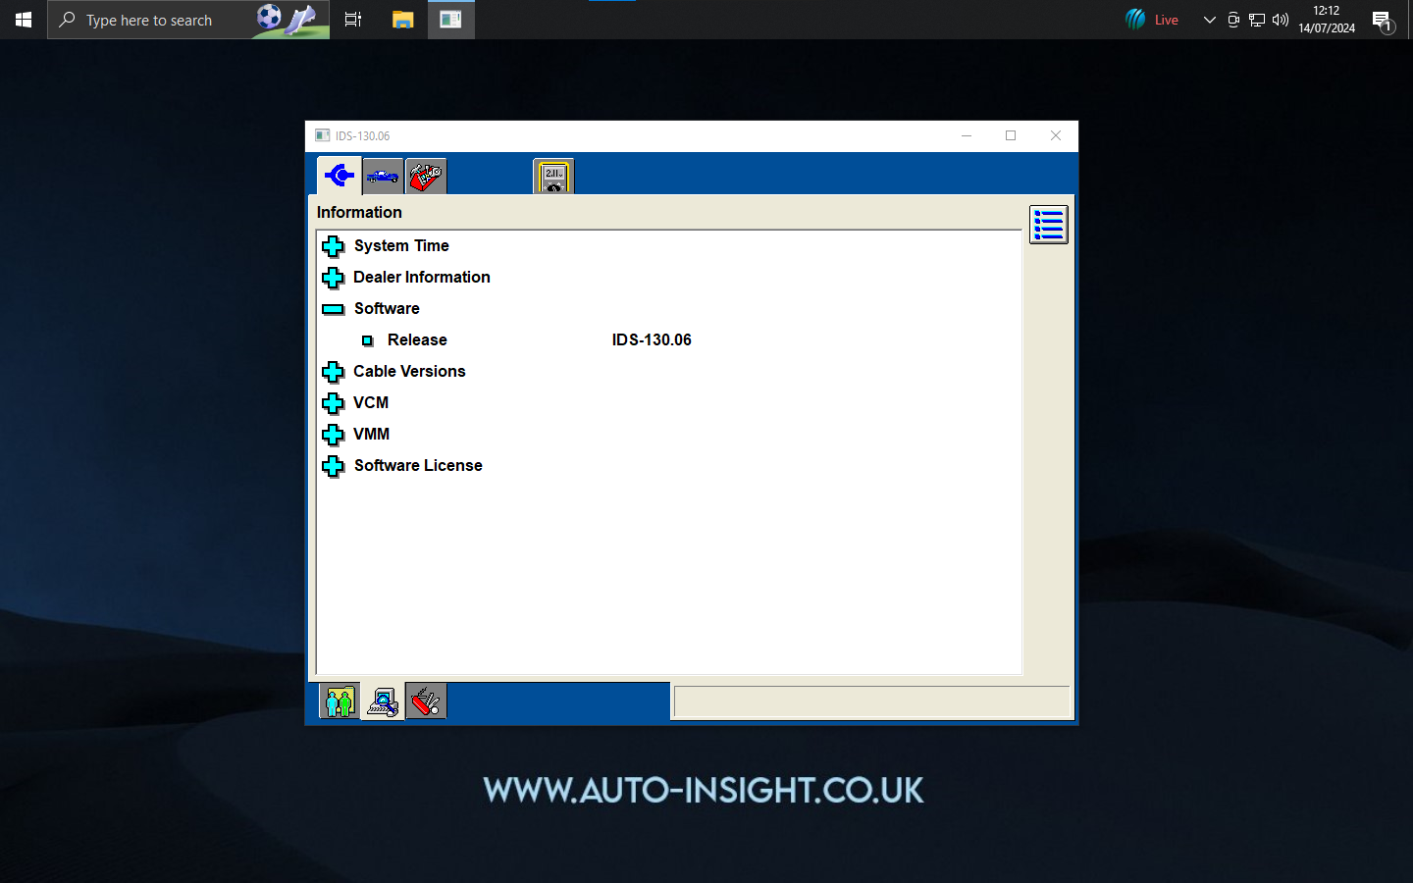
Task: Expand the Cable Versions node
Action: (334, 372)
